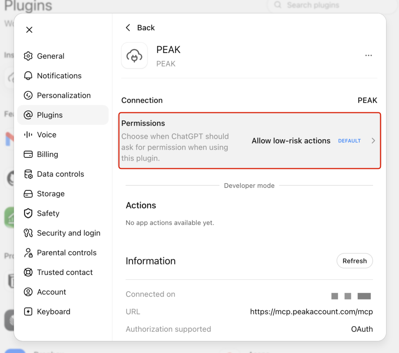
Task: Click the Notifications bell icon
Action: click(x=28, y=76)
